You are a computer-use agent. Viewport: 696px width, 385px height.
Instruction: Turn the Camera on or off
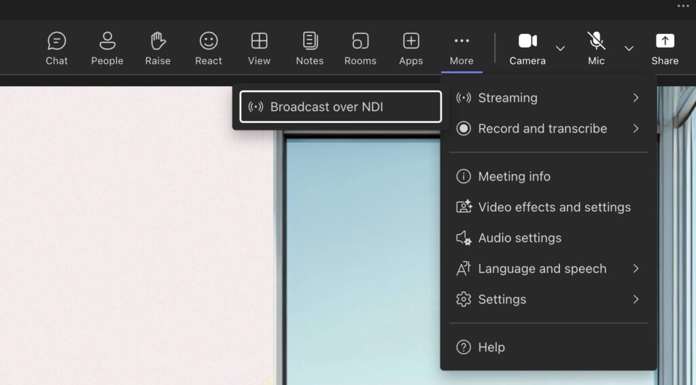pos(527,48)
